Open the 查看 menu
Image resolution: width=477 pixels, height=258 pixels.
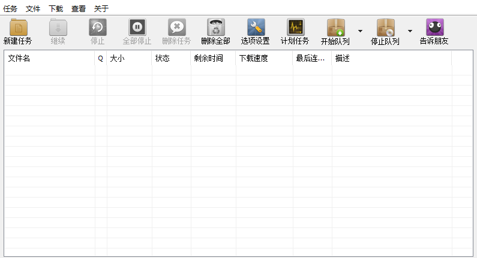(79, 8)
